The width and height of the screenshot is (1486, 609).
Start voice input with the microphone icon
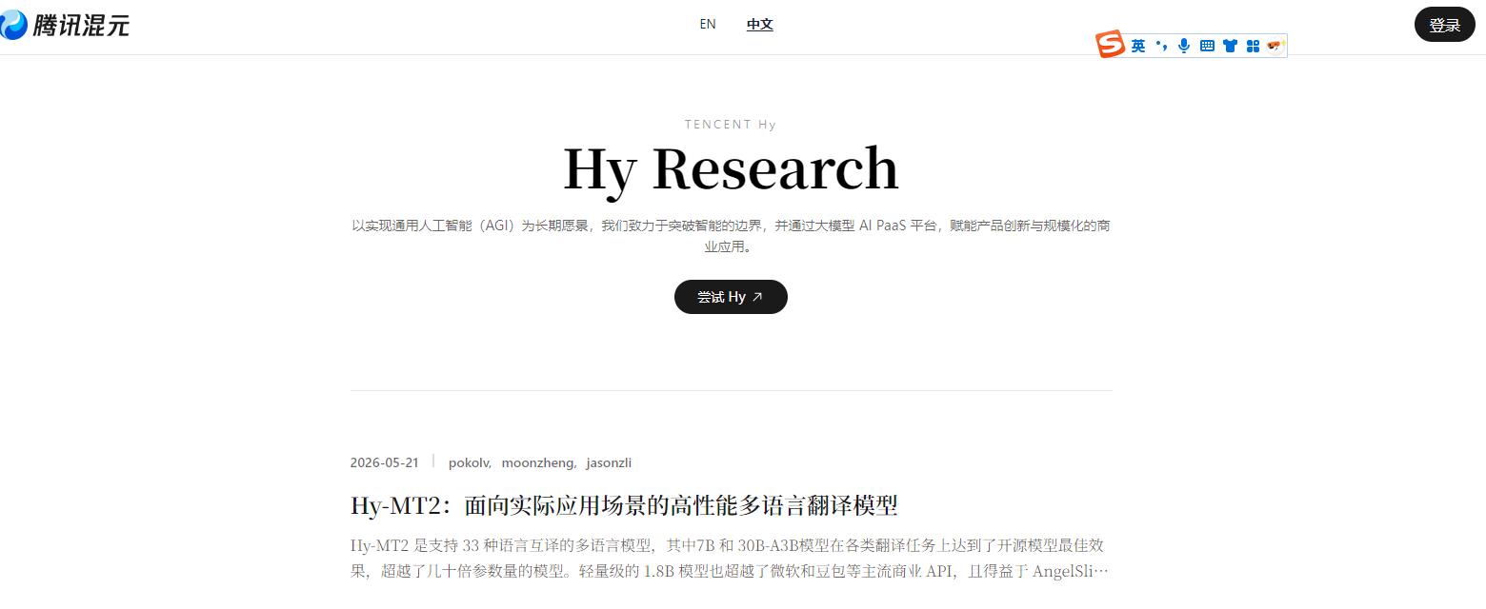point(1184,46)
